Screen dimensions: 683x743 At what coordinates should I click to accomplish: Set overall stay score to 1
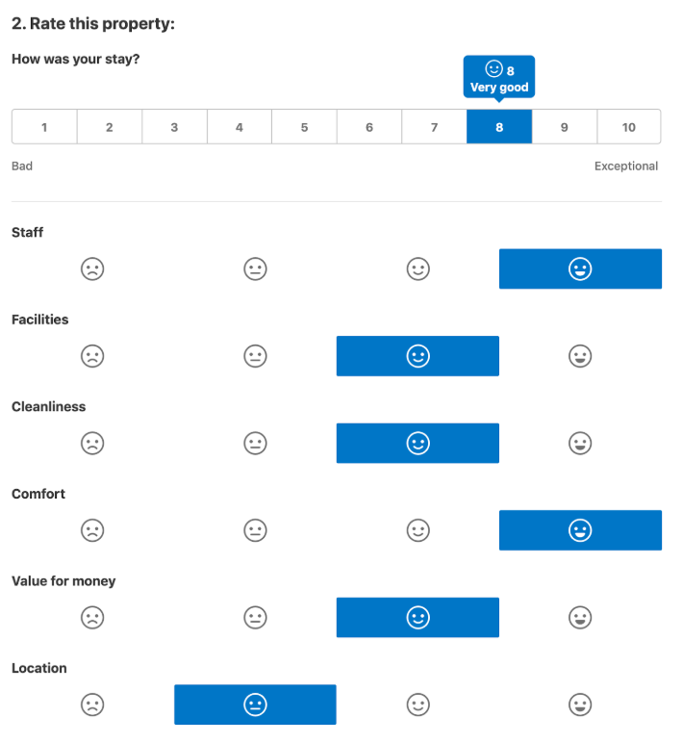click(x=44, y=126)
